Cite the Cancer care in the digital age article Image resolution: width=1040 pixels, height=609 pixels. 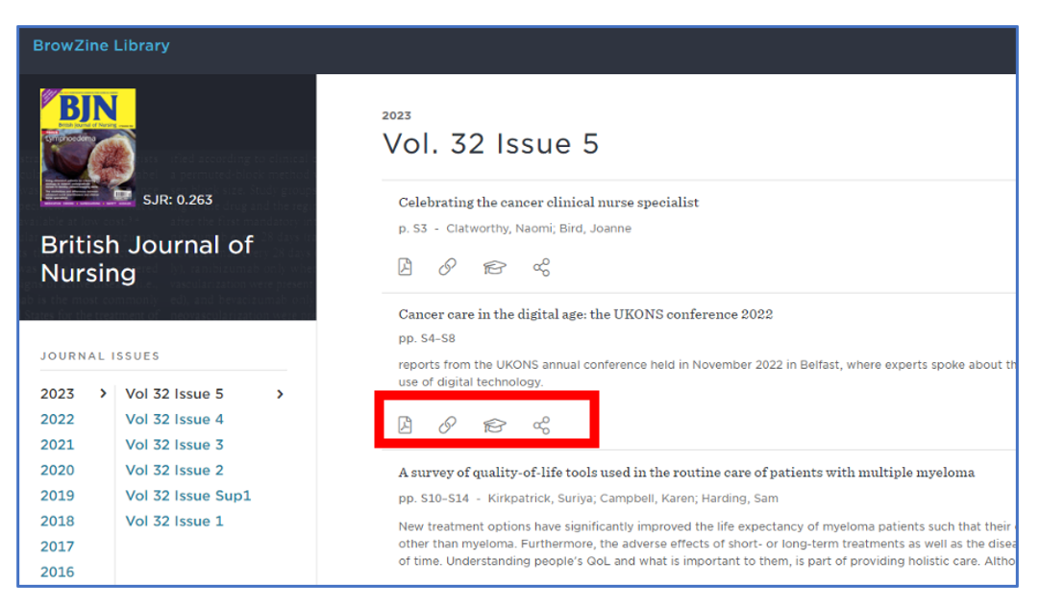494,425
